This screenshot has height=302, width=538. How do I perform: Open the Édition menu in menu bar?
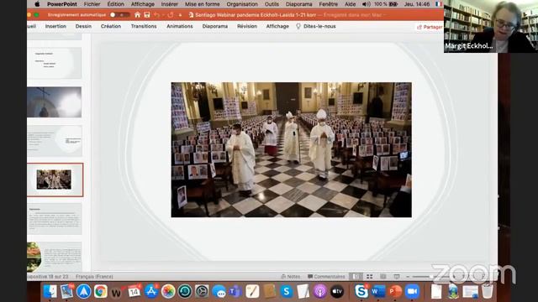pyautogui.click(x=116, y=4)
